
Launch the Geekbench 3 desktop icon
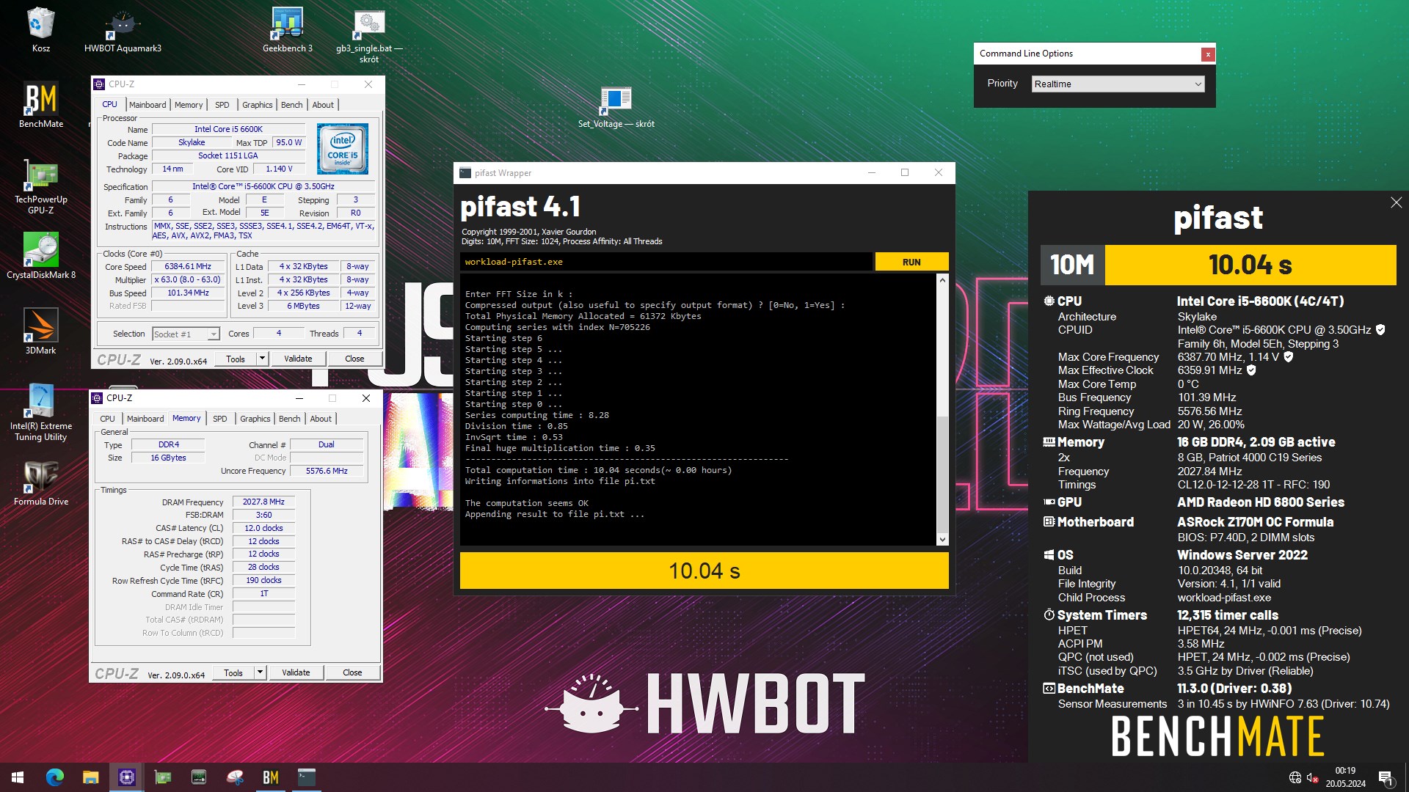288,29
